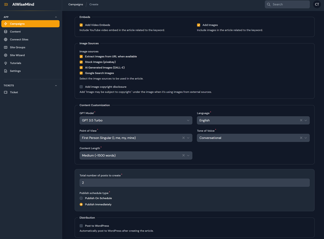Enable Add image copyright disclosure

coord(81,87)
